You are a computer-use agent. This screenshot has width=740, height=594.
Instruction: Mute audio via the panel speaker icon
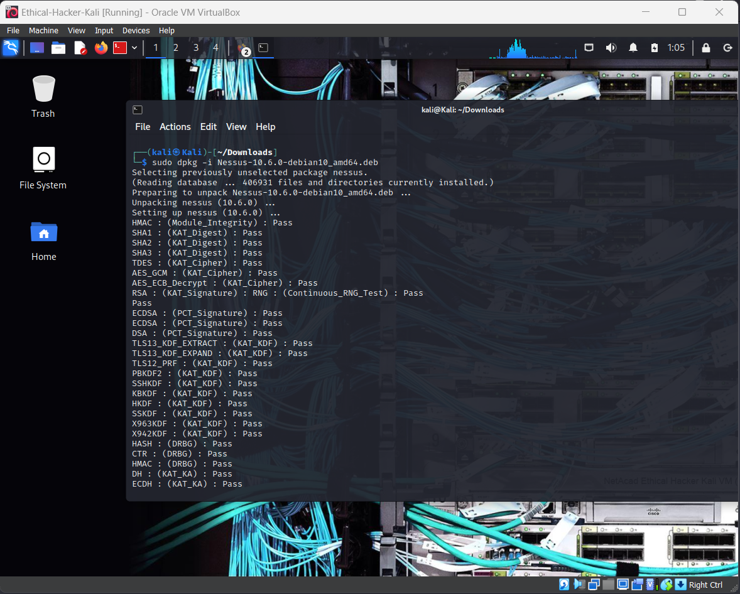coord(611,48)
